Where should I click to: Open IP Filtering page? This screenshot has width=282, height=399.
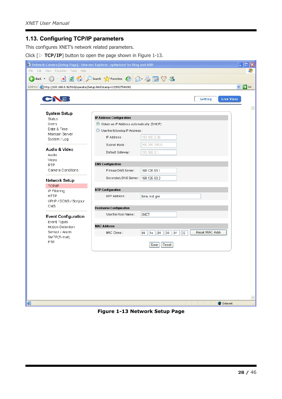tap(56, 191)
